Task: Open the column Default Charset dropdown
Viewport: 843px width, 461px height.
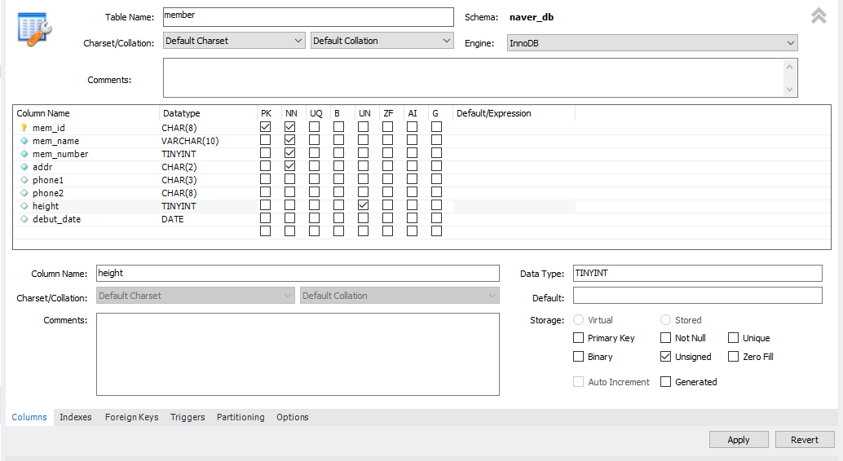Action: [196, 296]
